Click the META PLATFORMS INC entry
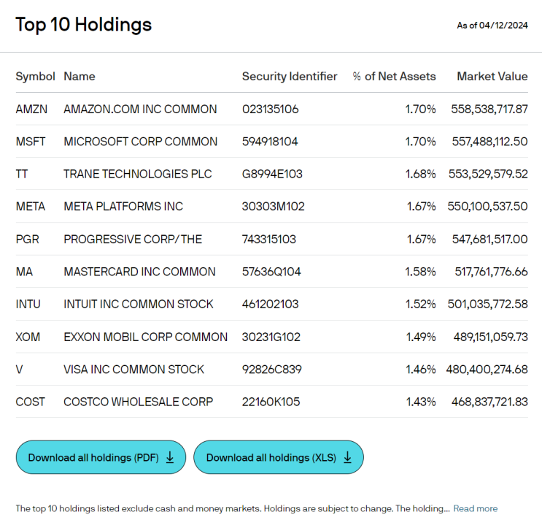This screenshot has height=531, width=542. pos(123,206)
